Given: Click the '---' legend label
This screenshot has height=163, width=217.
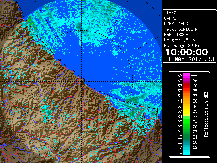Looking at the screenshot, I should 194,76.
